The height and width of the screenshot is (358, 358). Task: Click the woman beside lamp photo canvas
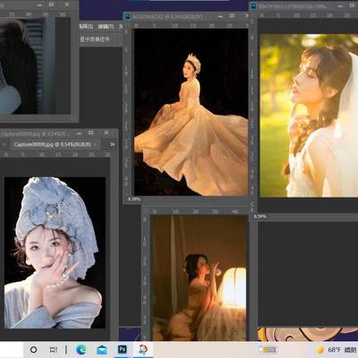[x=200, y=278]
